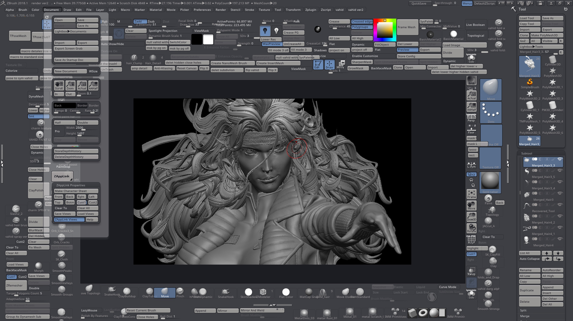Toggle Zadd mode
Image resolution: width=573 pixels, height=321 pixels.
[x=140, y=21]
